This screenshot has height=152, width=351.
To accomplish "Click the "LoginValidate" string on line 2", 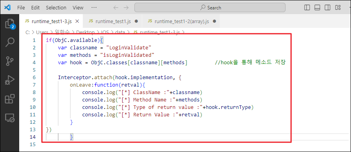I will (x=129, y=48).
